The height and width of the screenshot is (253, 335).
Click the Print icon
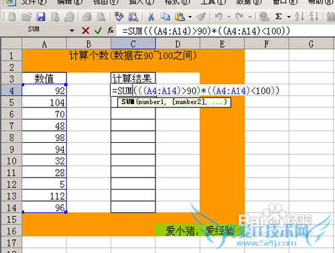[x=86, y=17]
